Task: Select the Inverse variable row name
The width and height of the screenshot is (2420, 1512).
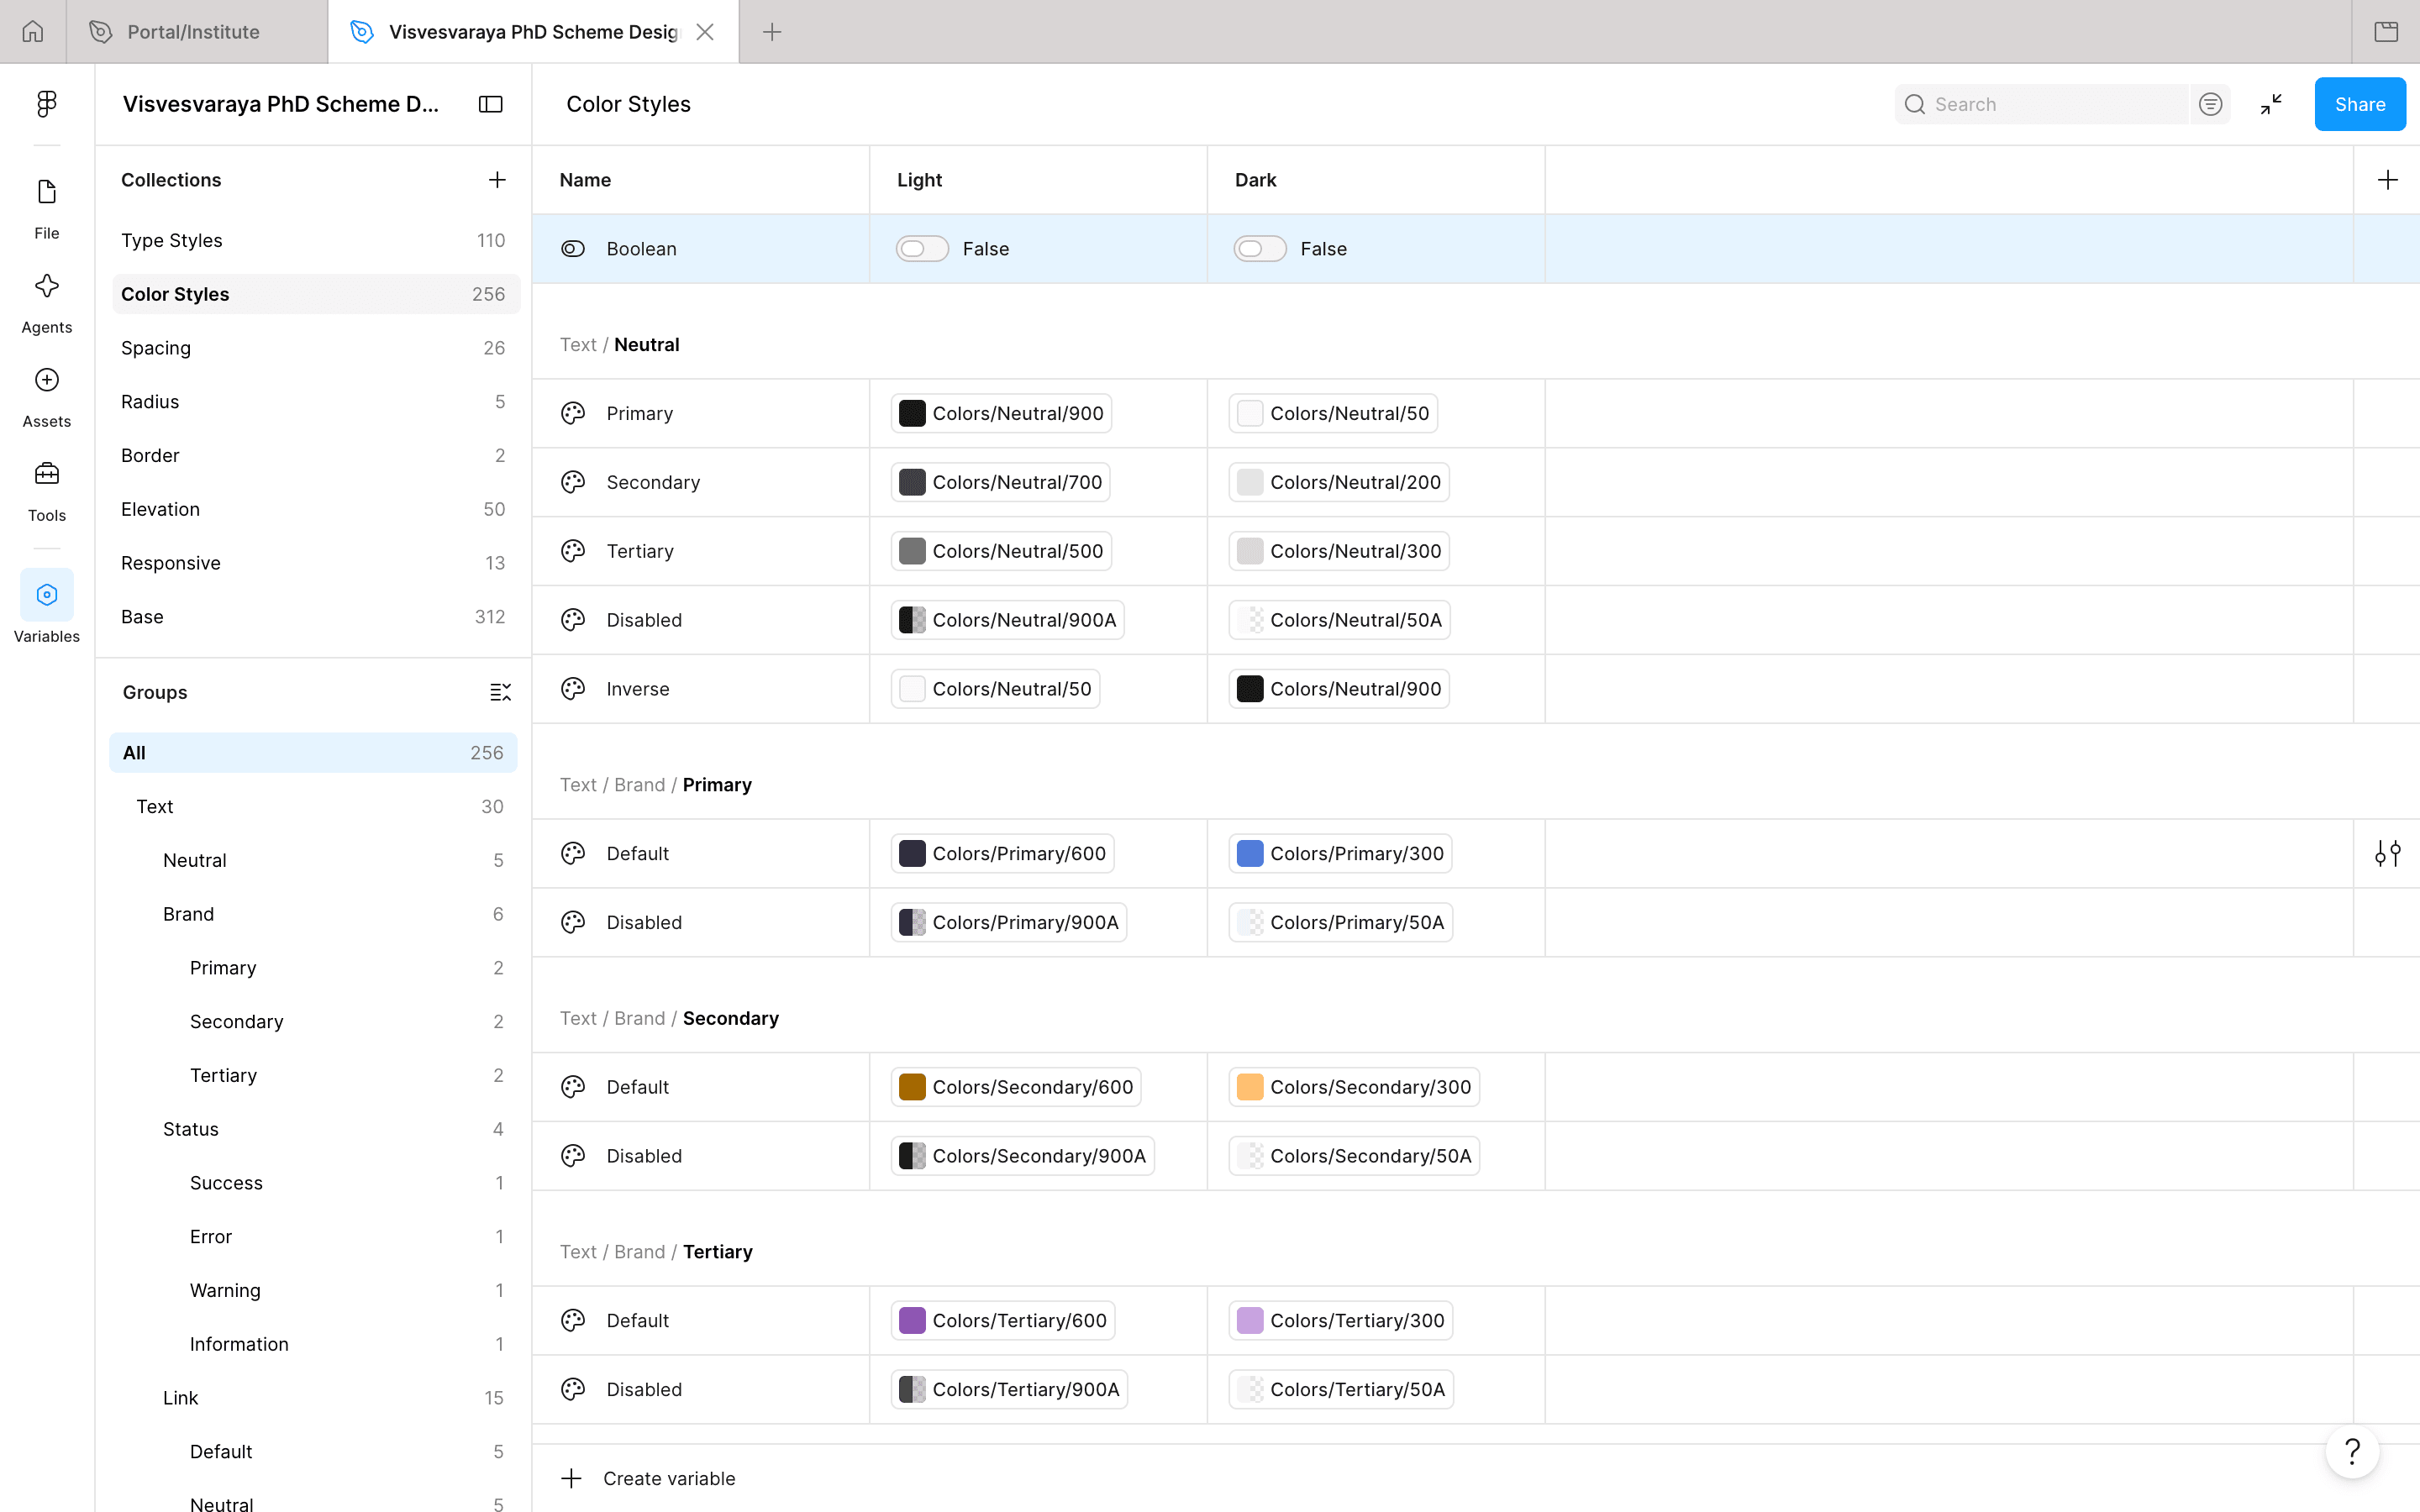Action: point(637,689)
